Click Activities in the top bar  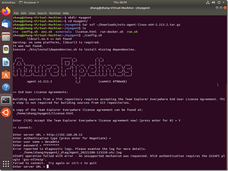(x=9, y=2)
